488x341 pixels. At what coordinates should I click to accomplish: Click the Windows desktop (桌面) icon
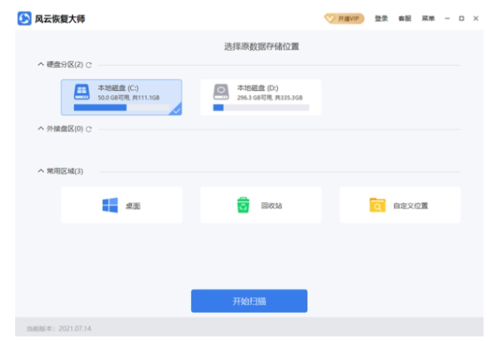[110, 205]
